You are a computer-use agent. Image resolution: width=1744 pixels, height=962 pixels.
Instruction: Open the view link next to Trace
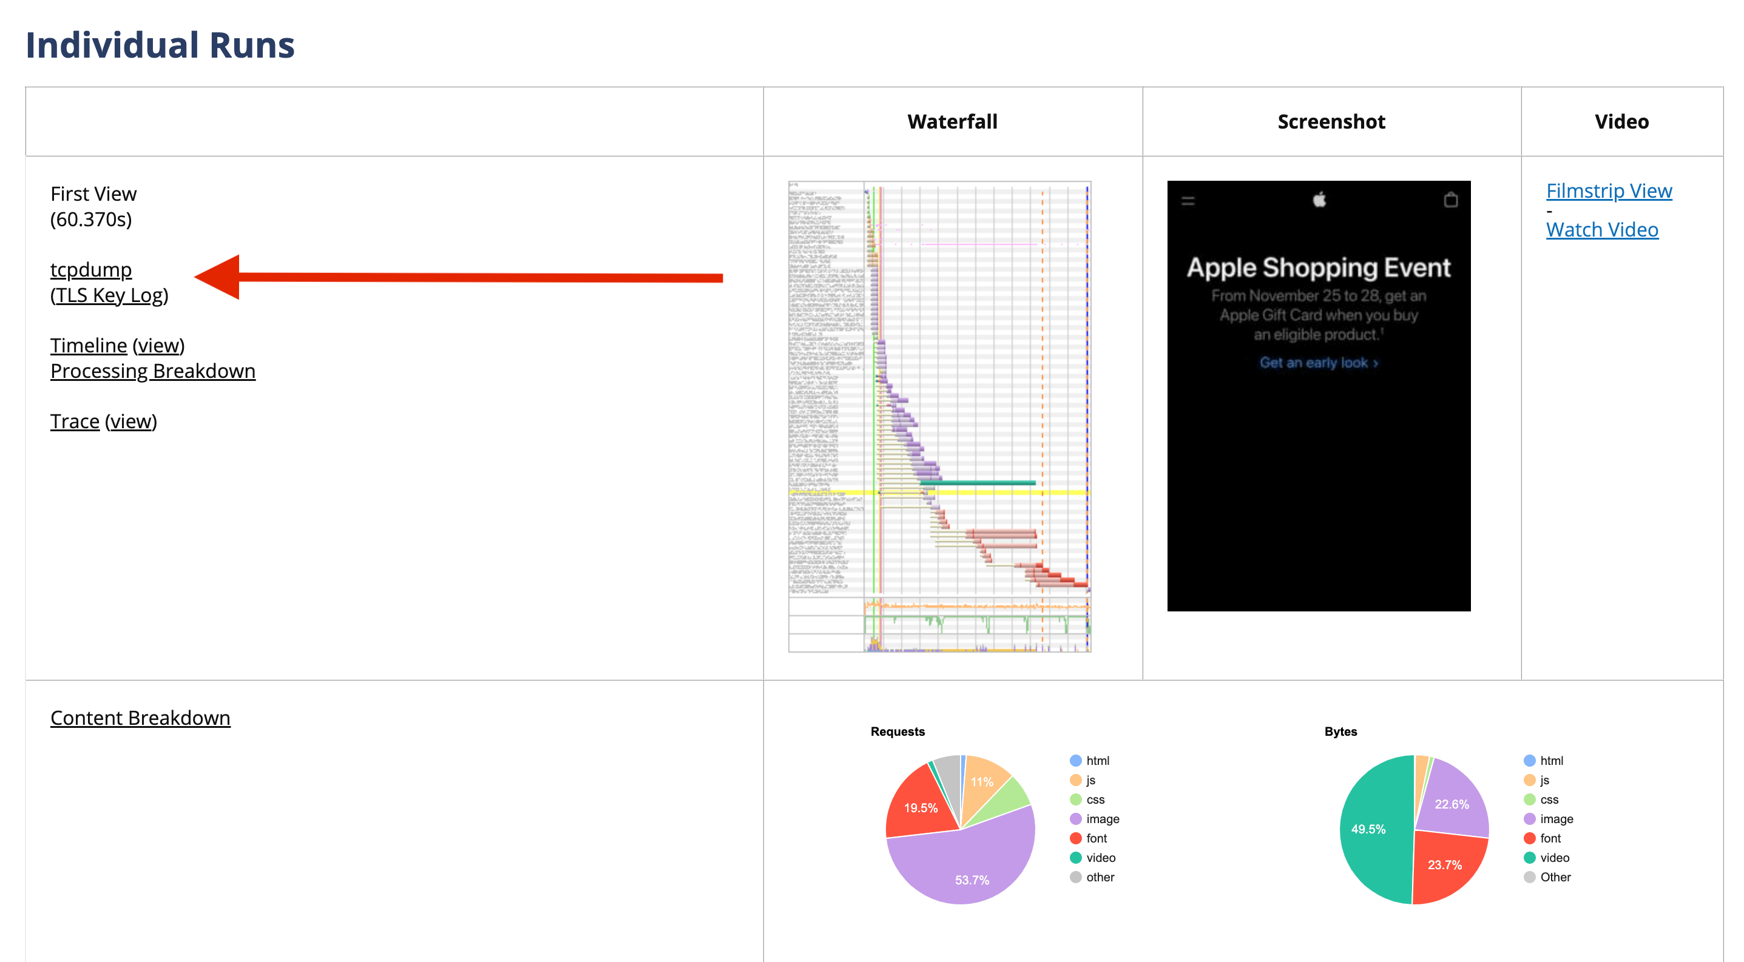tap(130, 421)
